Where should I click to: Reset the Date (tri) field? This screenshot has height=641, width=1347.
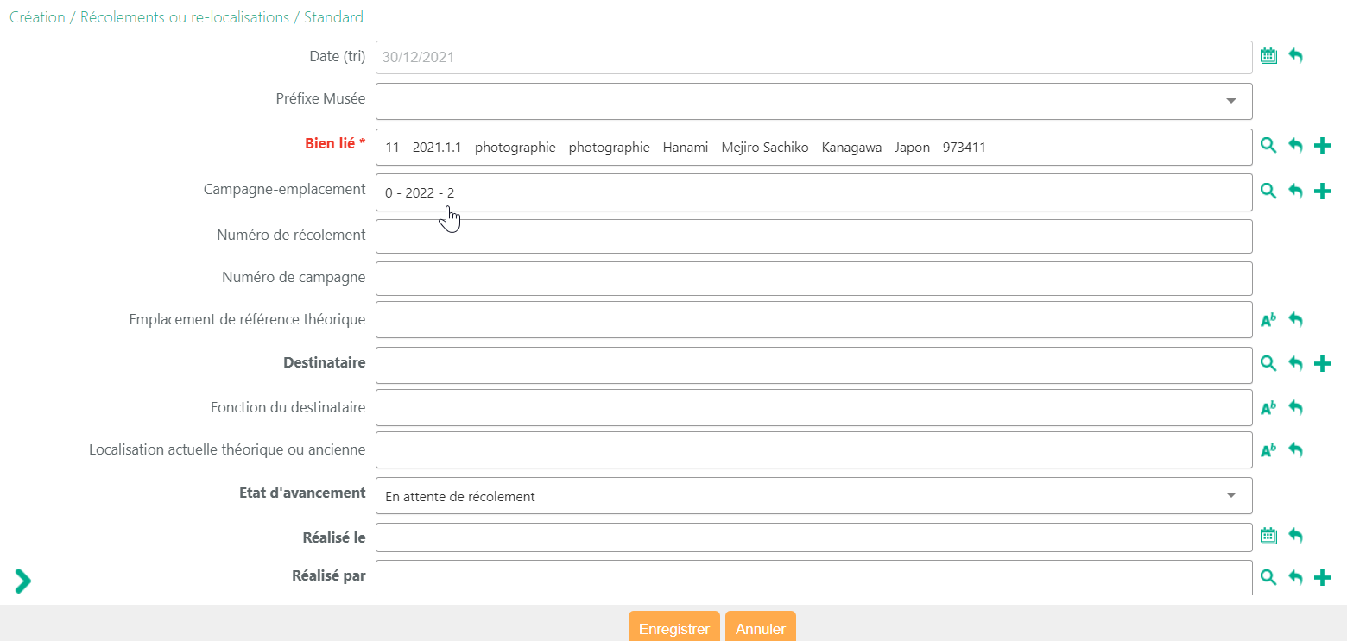(x=1295, y=56)
